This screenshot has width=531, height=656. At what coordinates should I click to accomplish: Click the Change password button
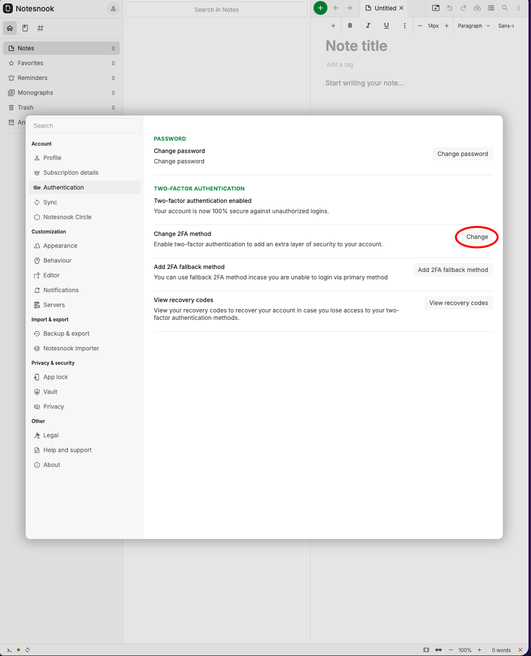point(462,154)
